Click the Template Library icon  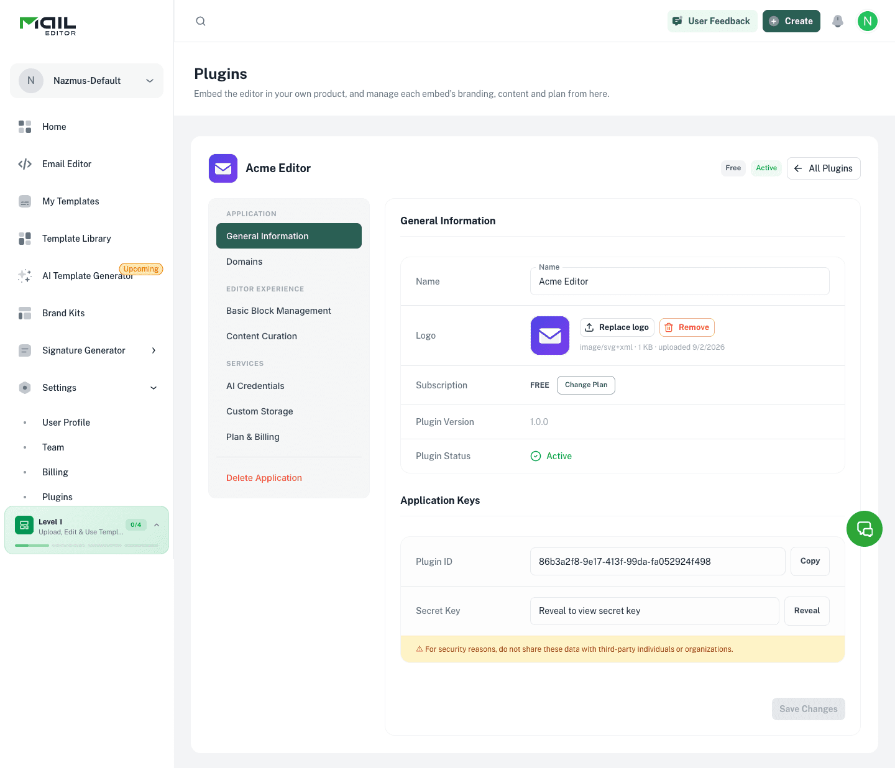[25, 239]
